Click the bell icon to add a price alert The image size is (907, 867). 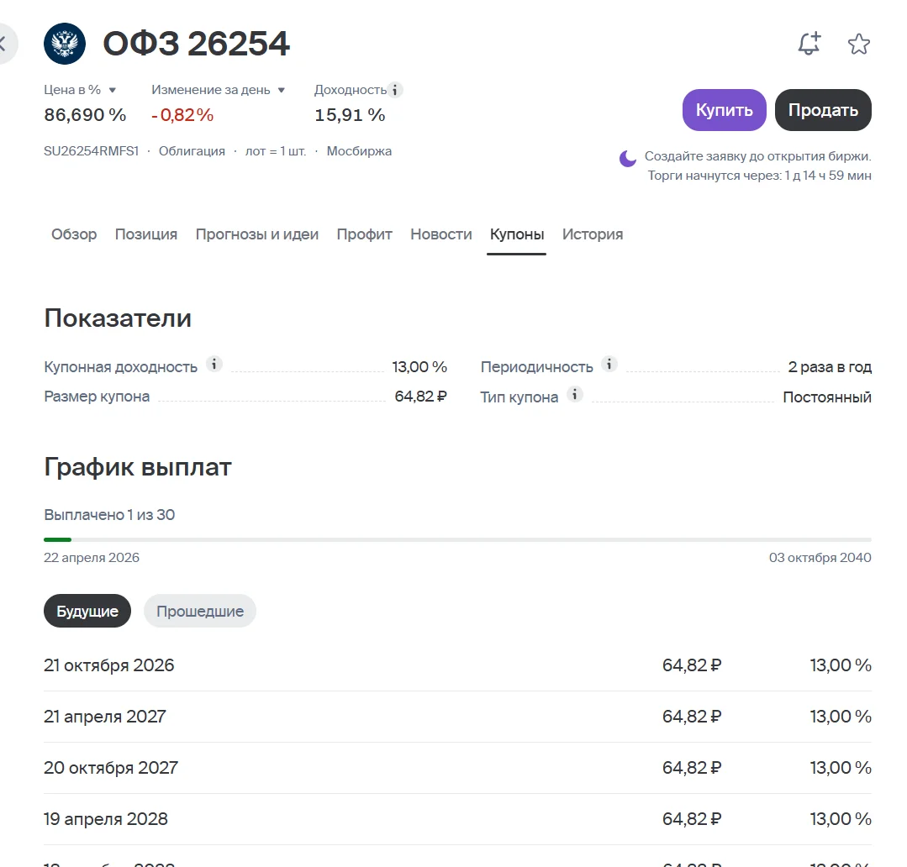[809, 44]
